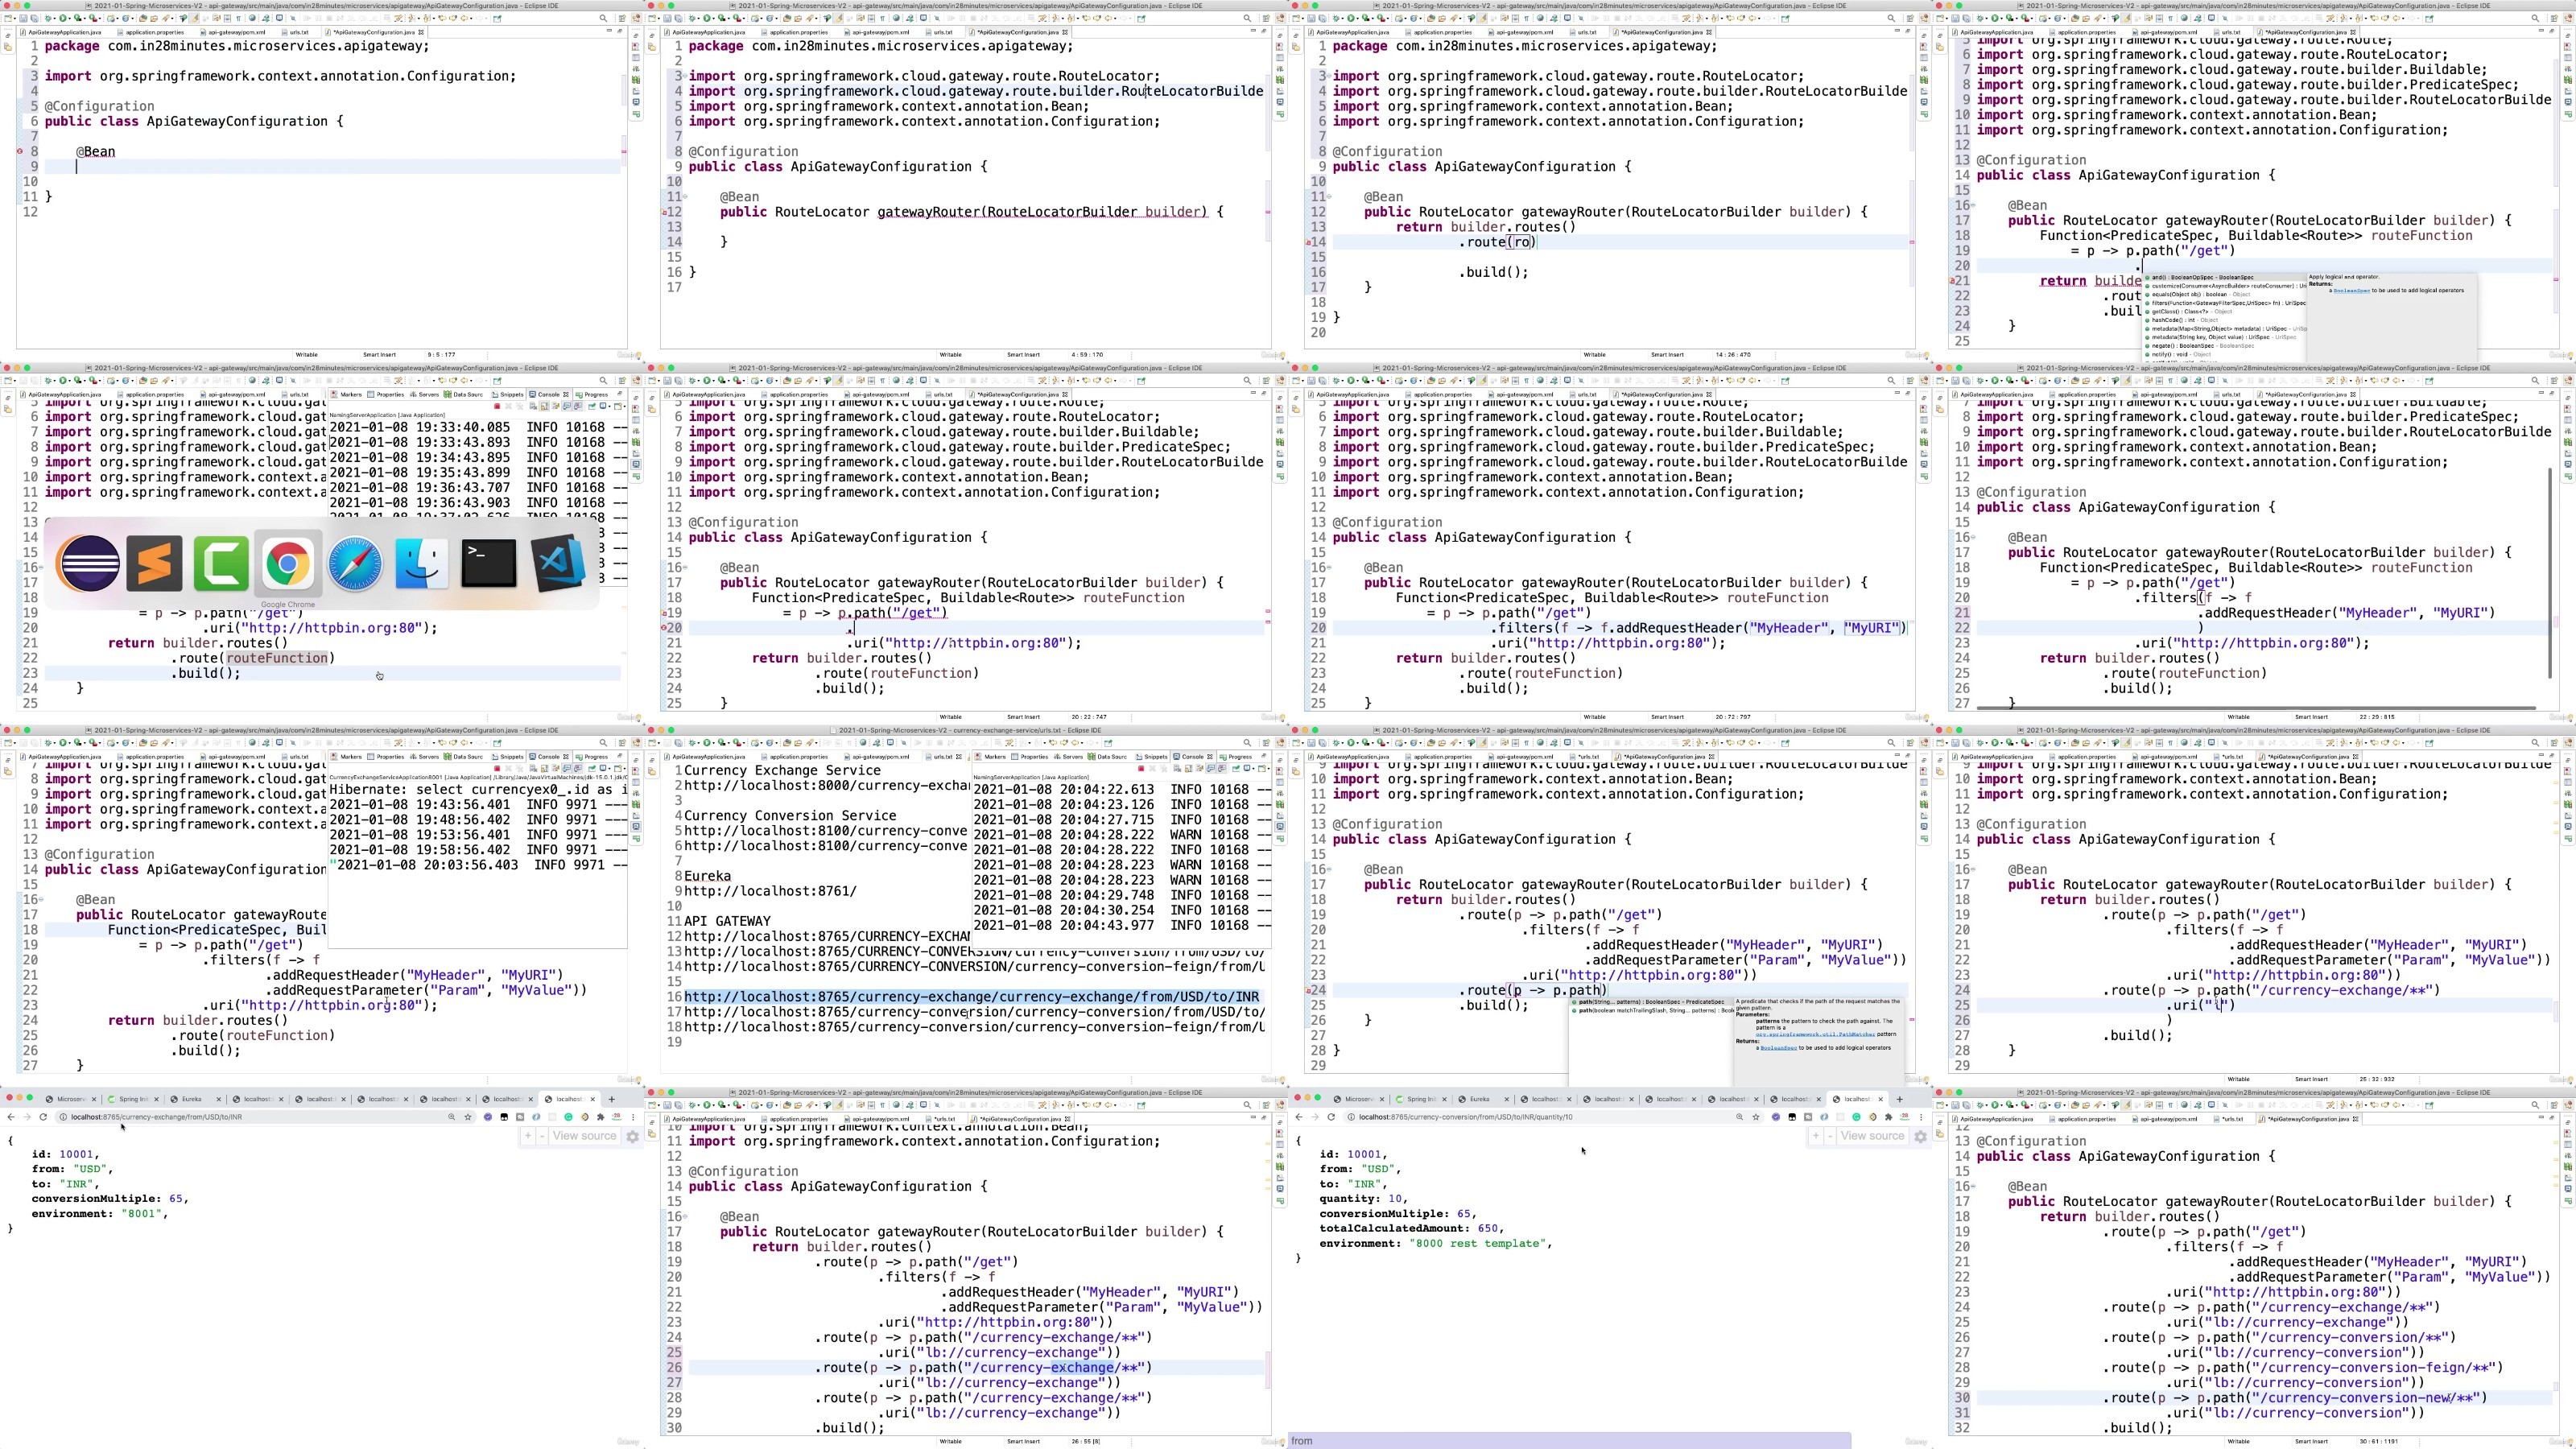Collapse line 16 fold in '/currency-conversion-new/**' window
The image size is (2576, 1449).
tap(1973, 1187)
